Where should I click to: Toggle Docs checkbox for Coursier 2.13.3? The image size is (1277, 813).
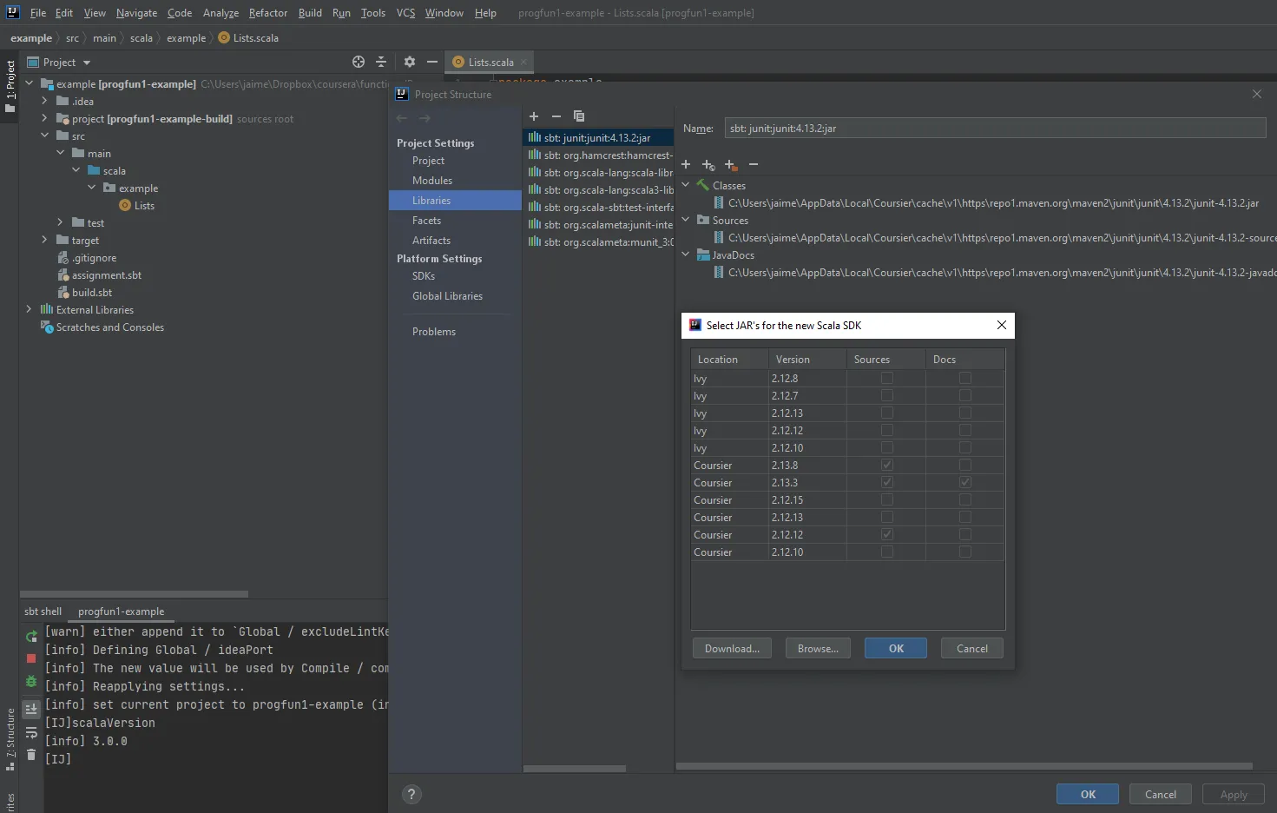click(964, 482)
